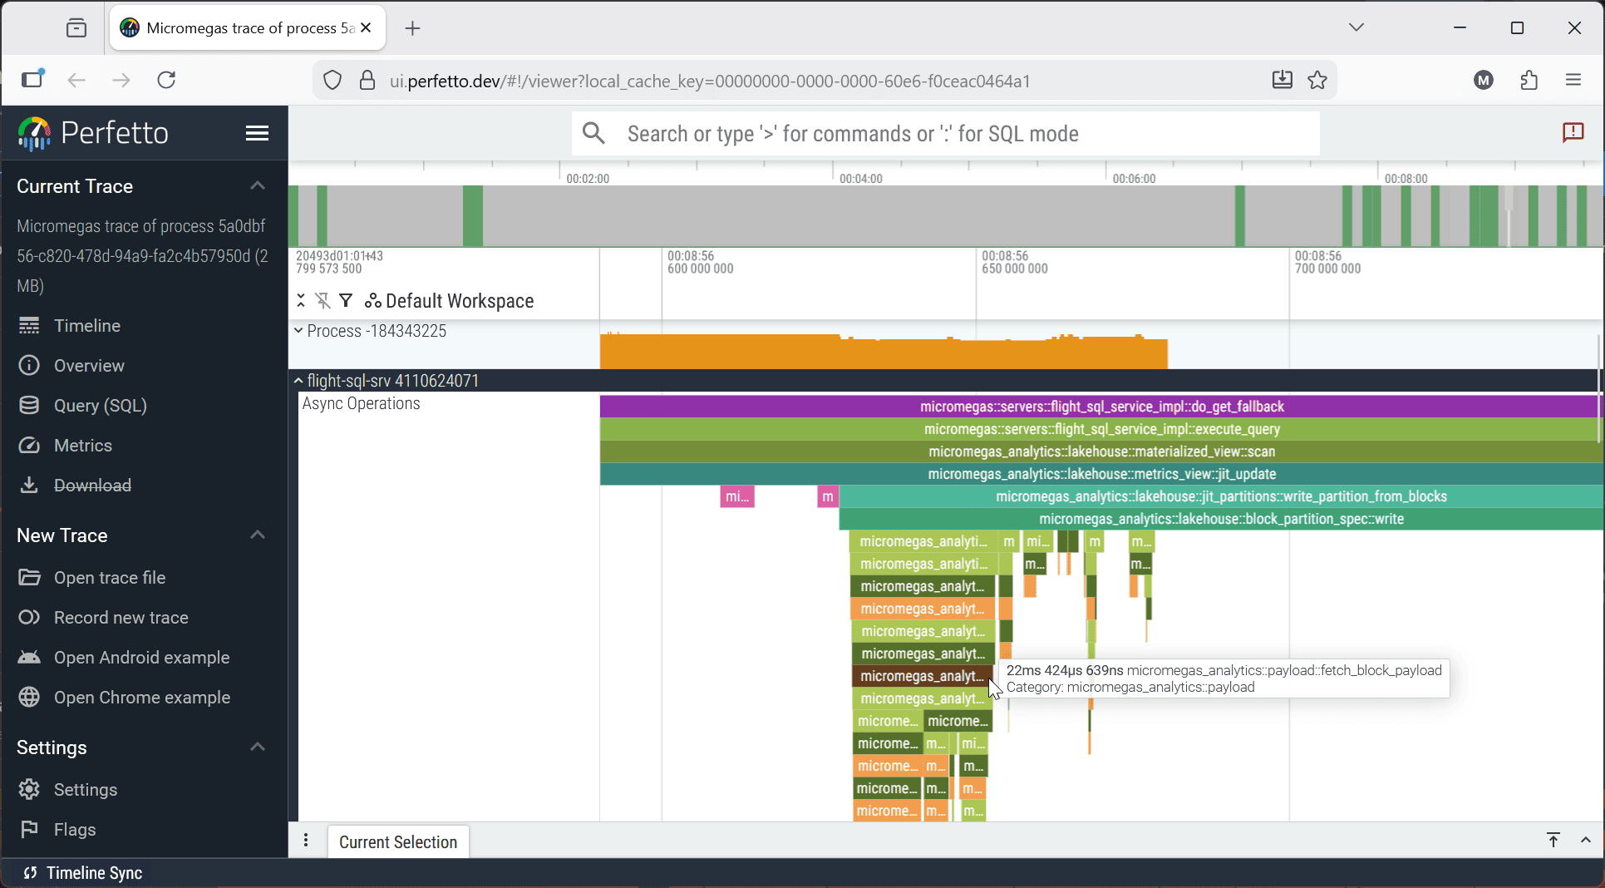Click the Timeline menu item
The image size is (1605, 888).
click(x=87, y=326)
